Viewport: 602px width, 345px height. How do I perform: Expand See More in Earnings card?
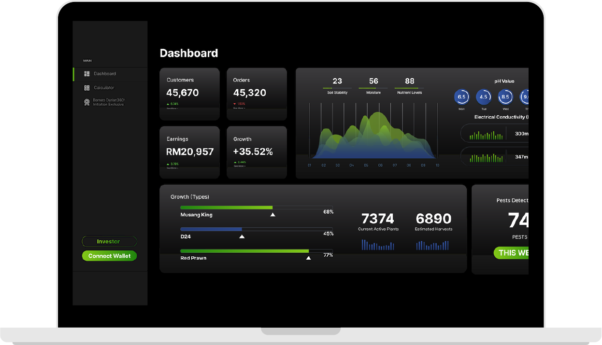(x=172, y=168)
